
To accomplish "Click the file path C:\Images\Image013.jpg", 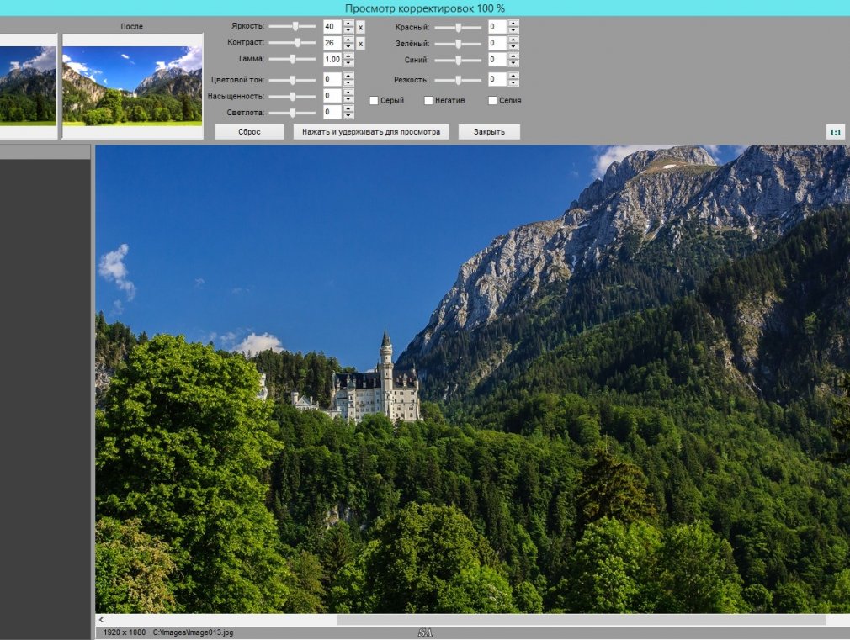I will [x=193, y=632].
